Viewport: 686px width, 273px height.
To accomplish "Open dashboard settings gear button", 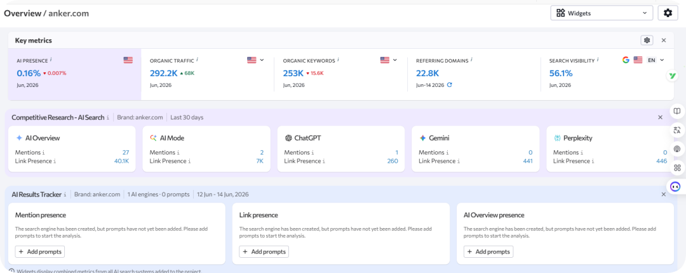I will (668, 13).
